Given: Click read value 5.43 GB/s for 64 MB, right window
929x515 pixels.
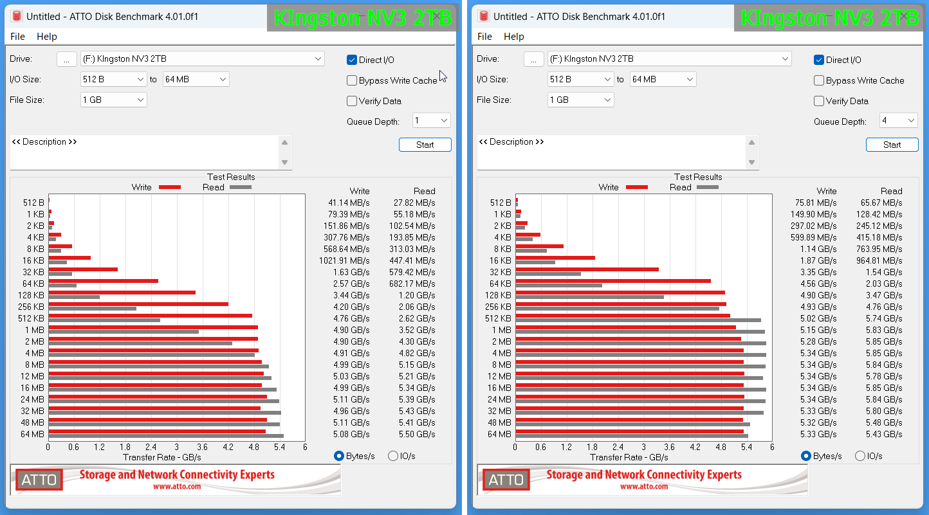Looking at the screenshot, I should [884, 434].
